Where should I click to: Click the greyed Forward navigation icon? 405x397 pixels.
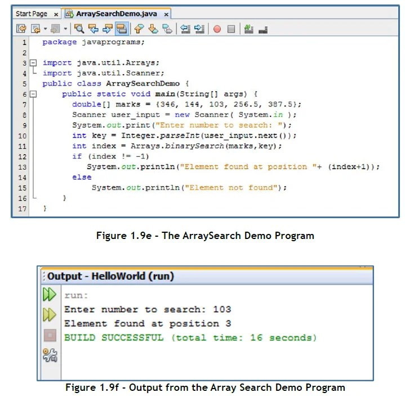pos(56,29)
